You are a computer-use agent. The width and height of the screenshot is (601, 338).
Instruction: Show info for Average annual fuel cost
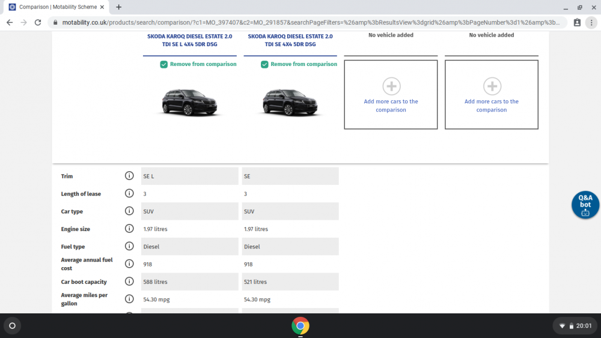click(129, 264)
